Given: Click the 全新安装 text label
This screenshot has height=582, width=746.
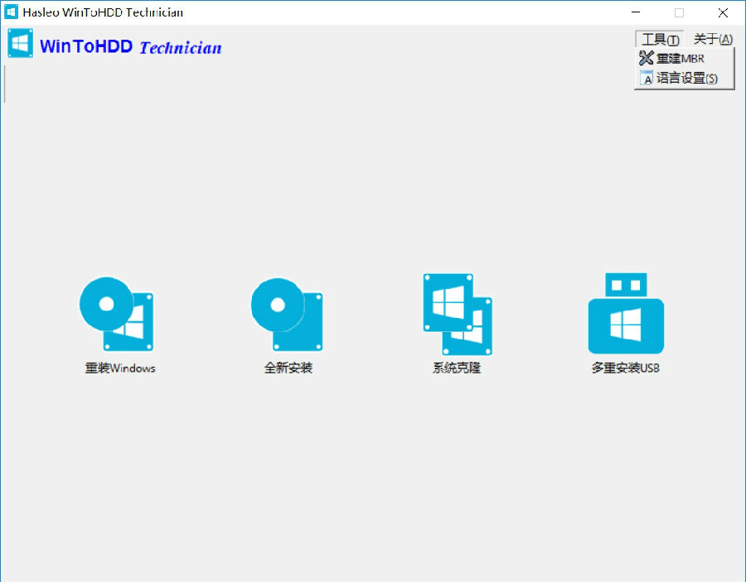Looking at the screenshot, I should (x=286, y=368).
